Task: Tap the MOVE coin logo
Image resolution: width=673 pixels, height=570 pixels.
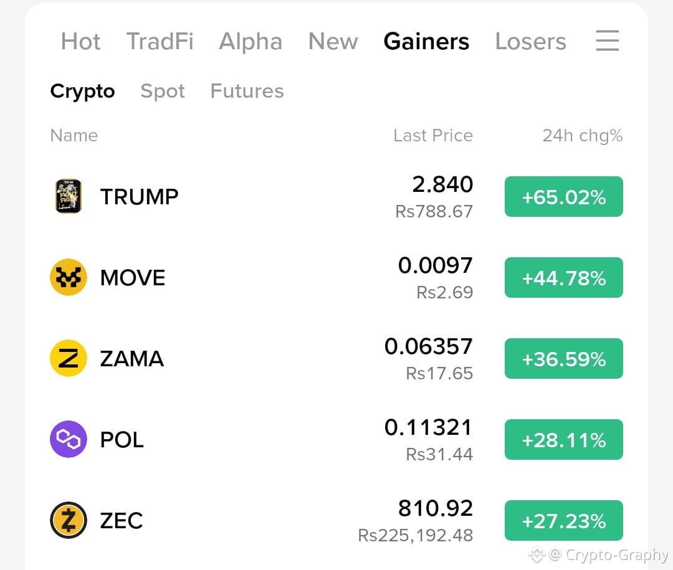Action: [x=69, y=277]
